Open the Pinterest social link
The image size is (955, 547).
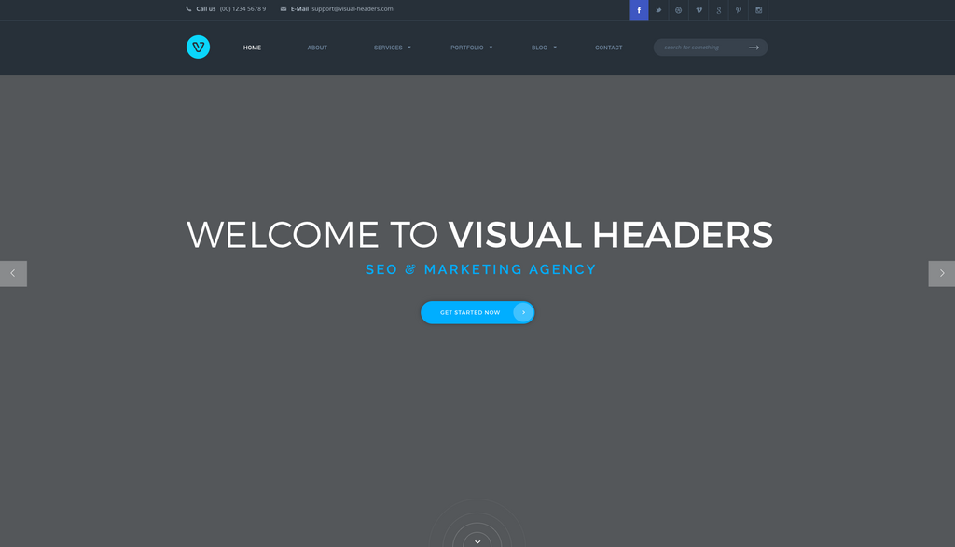(x=739, y=9)
